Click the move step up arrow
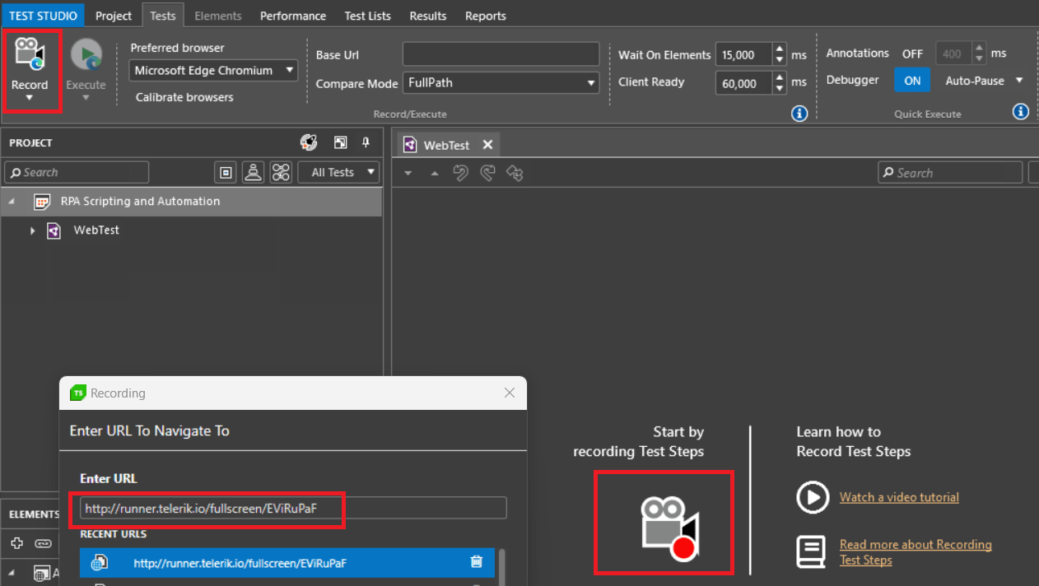 tap(435, 174)
